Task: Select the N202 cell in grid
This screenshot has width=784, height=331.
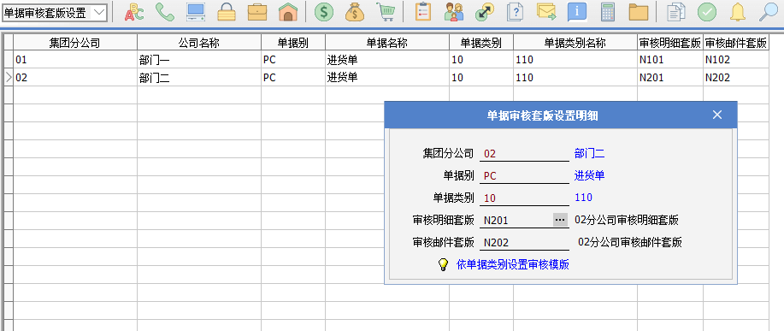Action: click(x=736, y=78)
